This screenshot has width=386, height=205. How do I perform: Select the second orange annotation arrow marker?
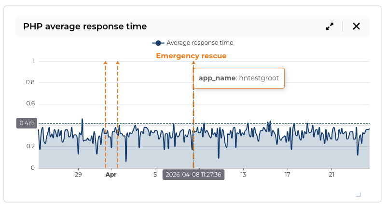tap(118, 63)
